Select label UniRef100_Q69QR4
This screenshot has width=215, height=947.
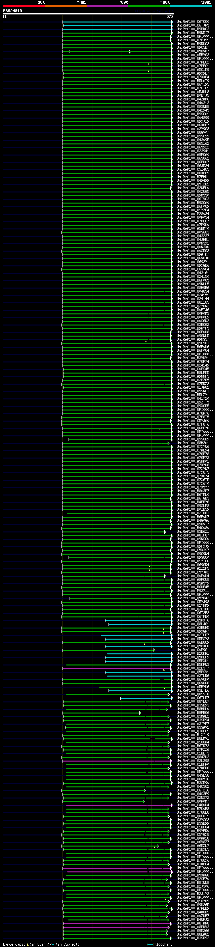click(x=193, y=565)
